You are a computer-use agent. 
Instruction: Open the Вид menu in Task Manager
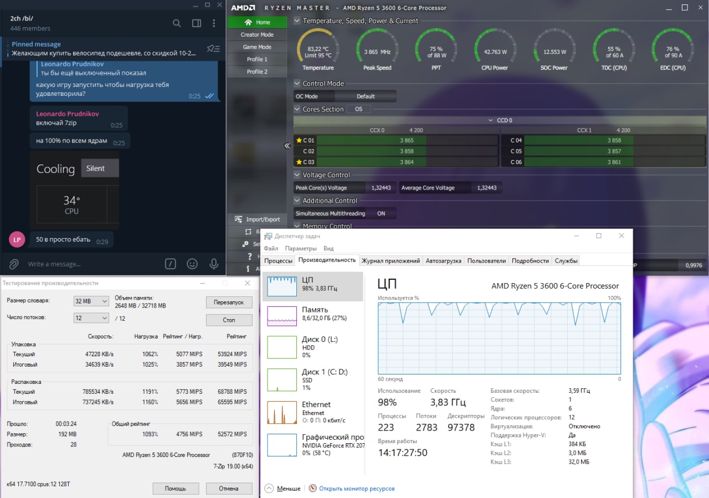pos(328,249)
